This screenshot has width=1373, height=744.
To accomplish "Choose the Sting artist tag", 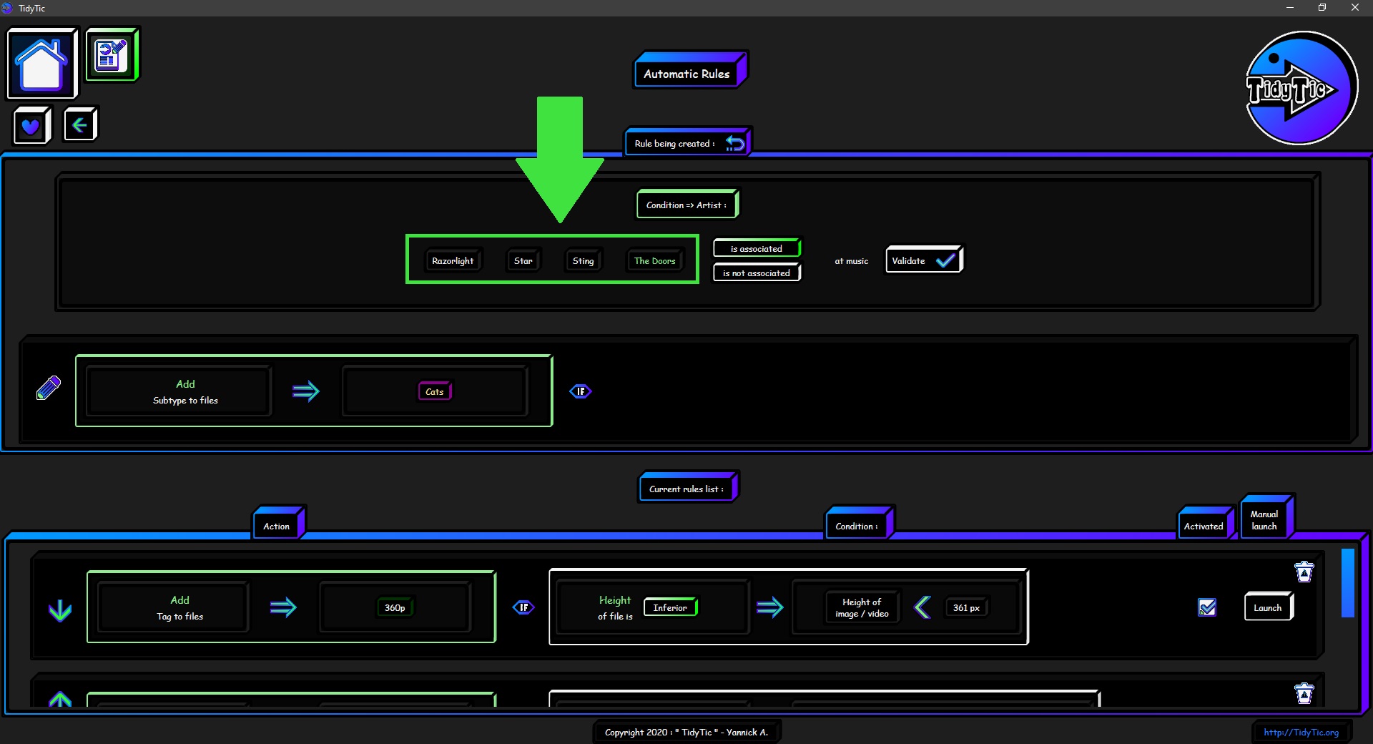I will pyautogui.click(x=584, y=260).
